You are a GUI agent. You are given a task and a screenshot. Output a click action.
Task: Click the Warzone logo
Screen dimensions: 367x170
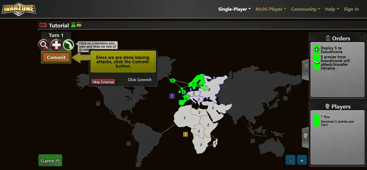coord(18,9)
